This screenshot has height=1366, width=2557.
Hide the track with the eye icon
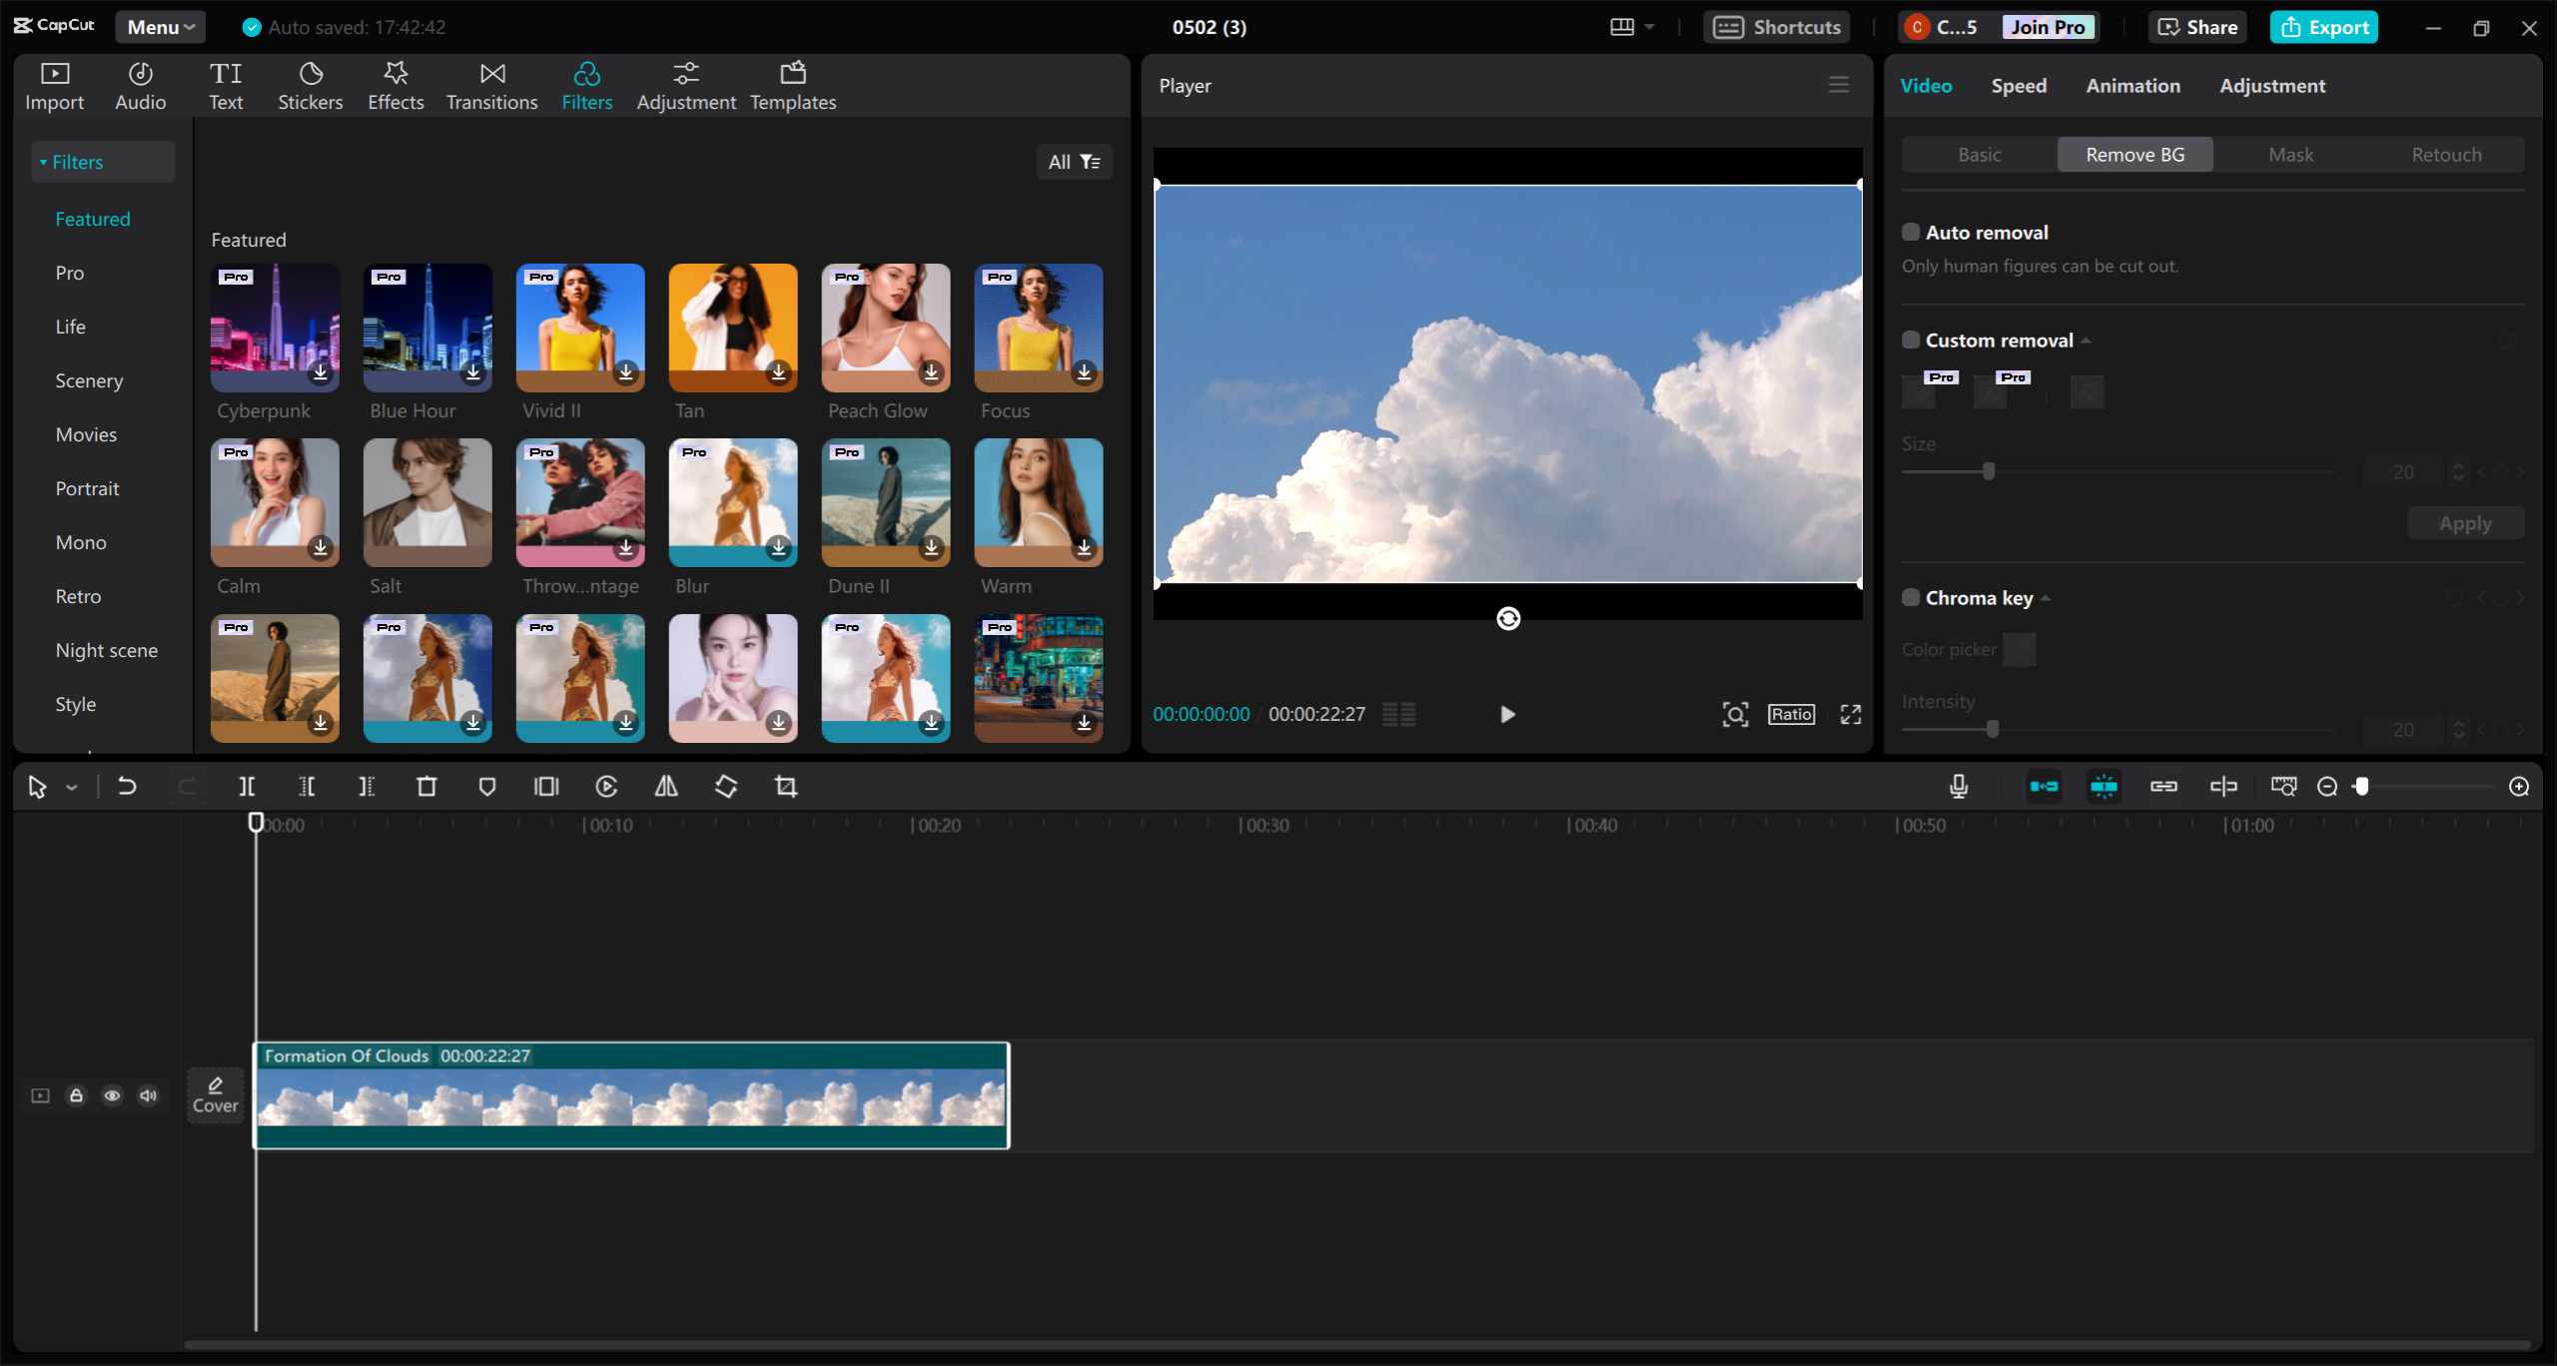[x=112, y=1095]
